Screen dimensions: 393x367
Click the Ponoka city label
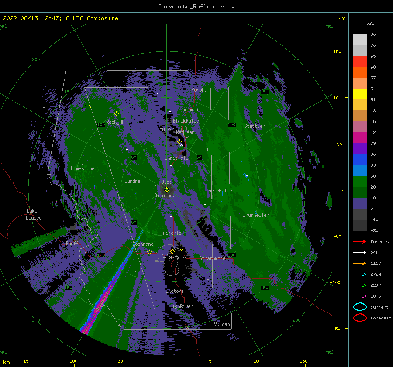(x=199, y=90)
